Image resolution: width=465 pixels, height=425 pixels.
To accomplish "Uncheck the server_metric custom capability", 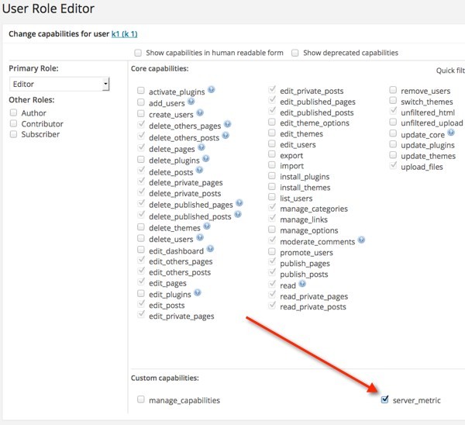I will 384,399.
